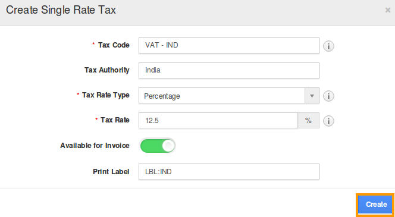Click the Tax Code field label
The width and height of the screenshot is (395, 217).
click(x=114, y=45)
